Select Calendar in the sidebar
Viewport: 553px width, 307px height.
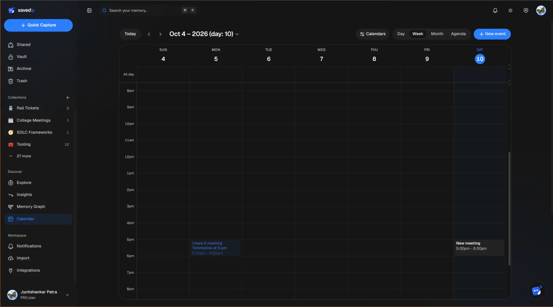pyautogui.click(x=38, y=219)
